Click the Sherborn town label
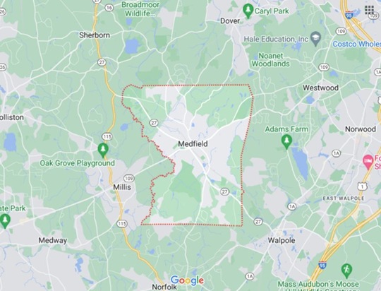Viewport: 381px width, 291px height. 95,35
